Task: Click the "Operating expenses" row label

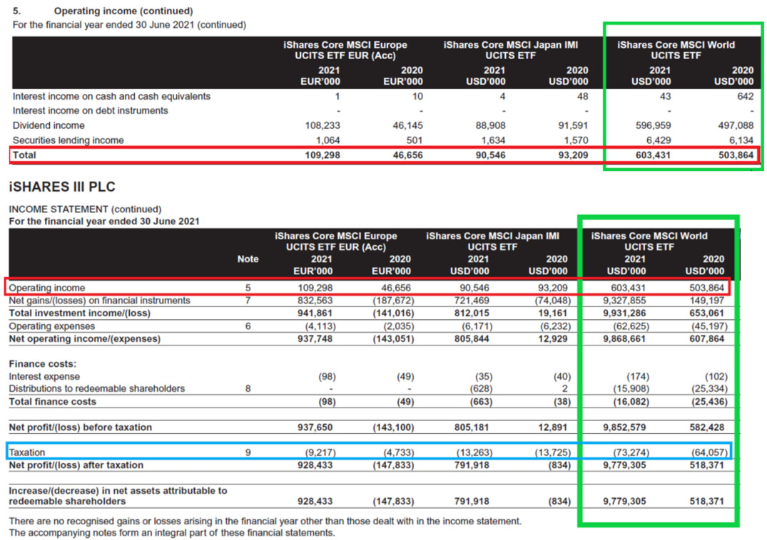Action: point(52,326)
